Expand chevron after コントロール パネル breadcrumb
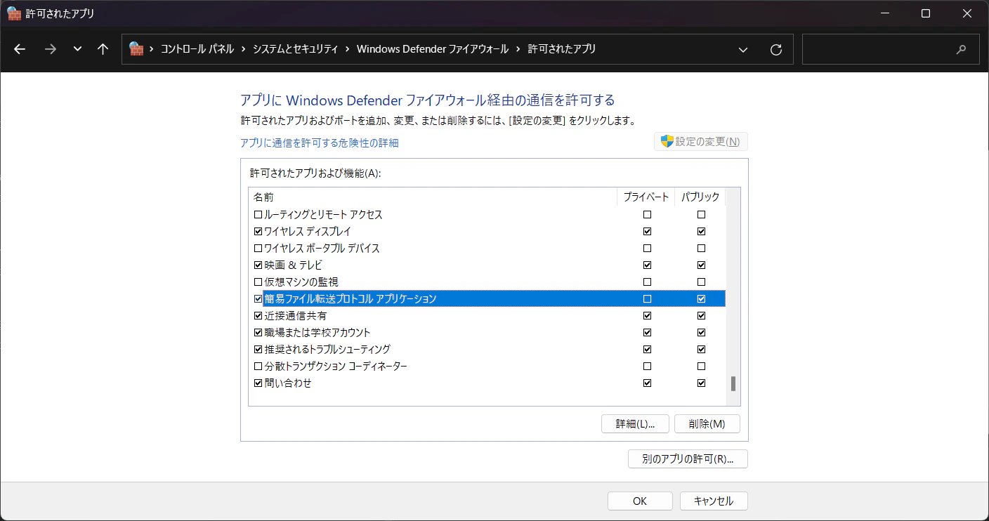989x521 pixels. click(x=244, y=49)
